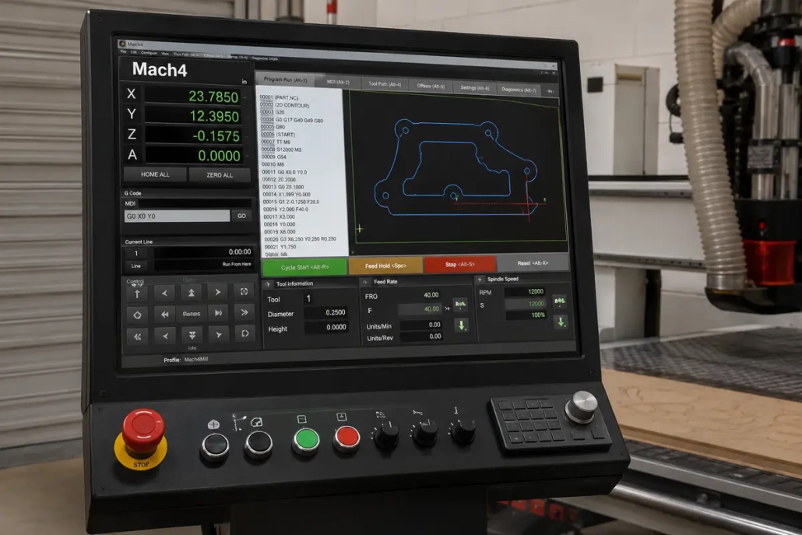Select G-code line 00008 S12000 M3
The image size is (802, 535).
point(282,150)
